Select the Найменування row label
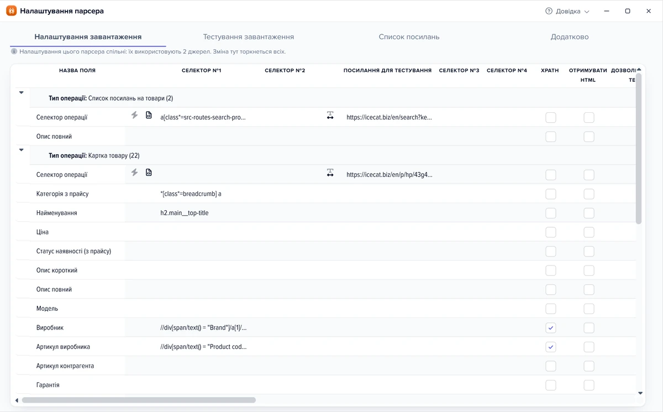 pyautogui.click(x=57, y=213)
